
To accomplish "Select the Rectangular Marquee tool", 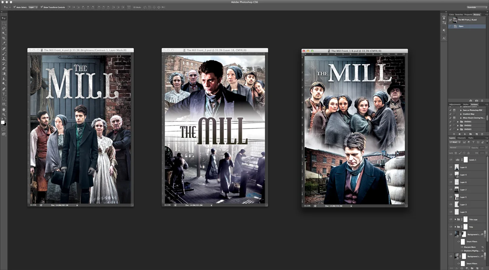I will pos(3,23).
